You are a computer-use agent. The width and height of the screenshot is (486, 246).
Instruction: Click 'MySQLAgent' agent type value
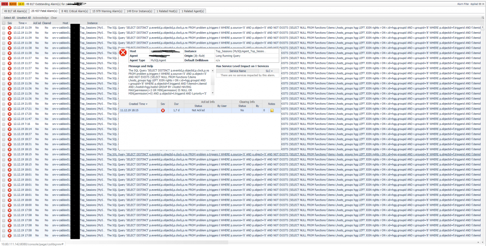click(x=158, y=61)
